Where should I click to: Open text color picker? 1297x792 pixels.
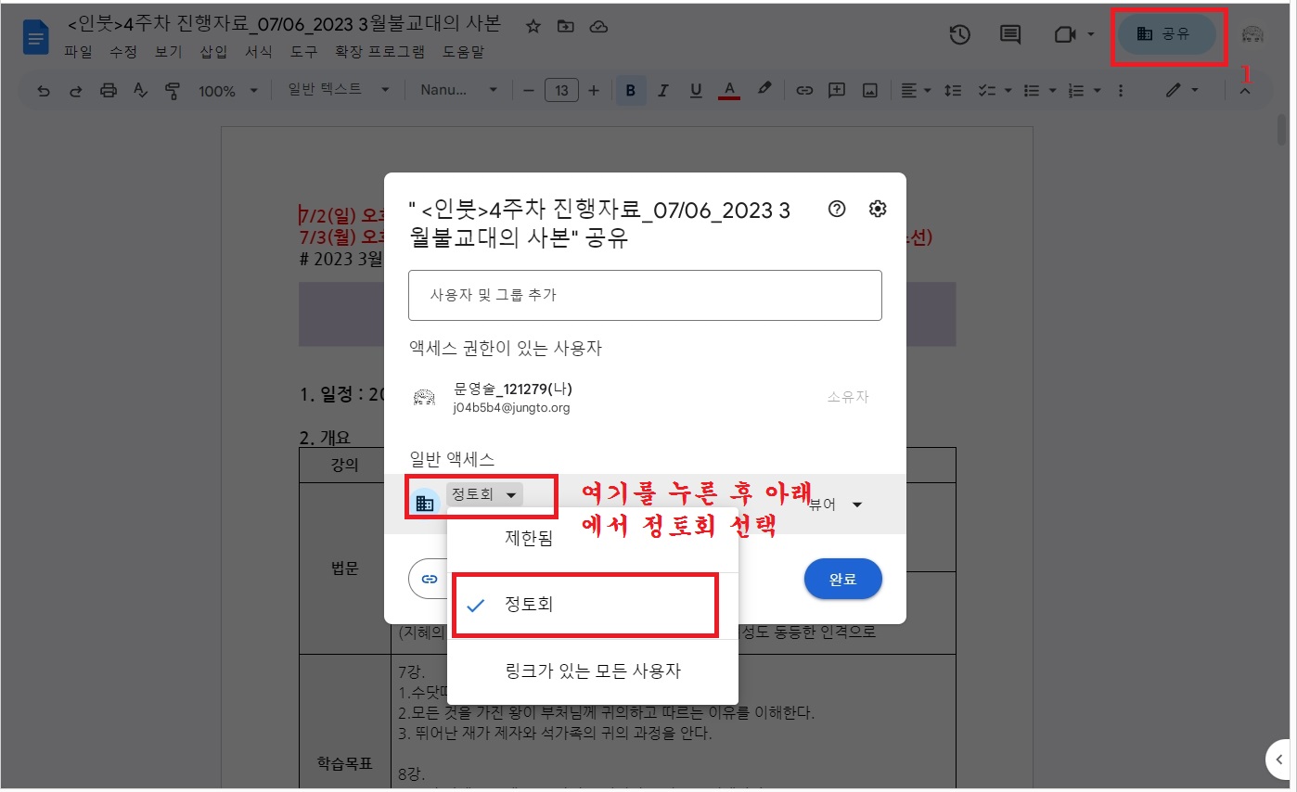pos(729,90)
